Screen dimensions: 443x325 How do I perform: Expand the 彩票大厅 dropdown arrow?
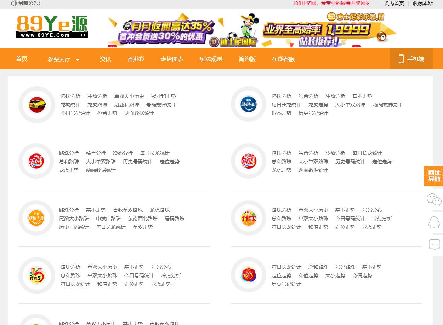tap(78, 60)
